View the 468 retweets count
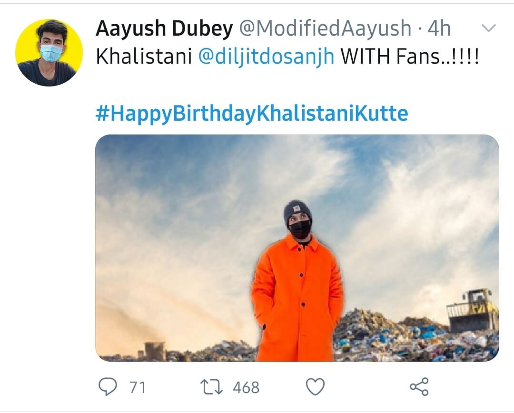Viewport: 514px width, 413px height. 246,387
